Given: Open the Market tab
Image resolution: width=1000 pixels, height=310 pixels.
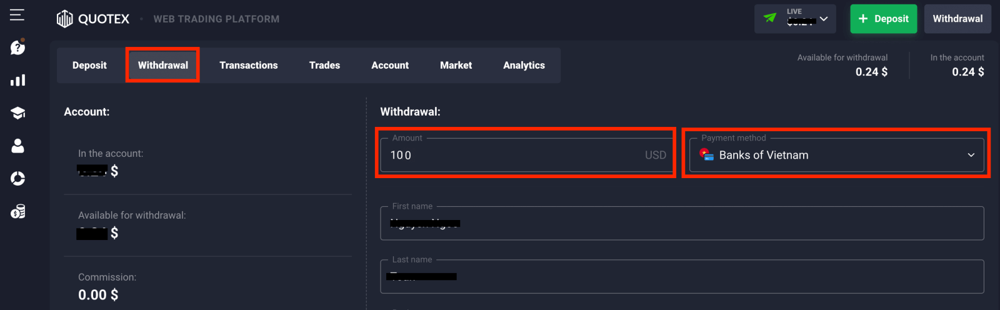Looking at the screenshot, I should click(456, 65).
